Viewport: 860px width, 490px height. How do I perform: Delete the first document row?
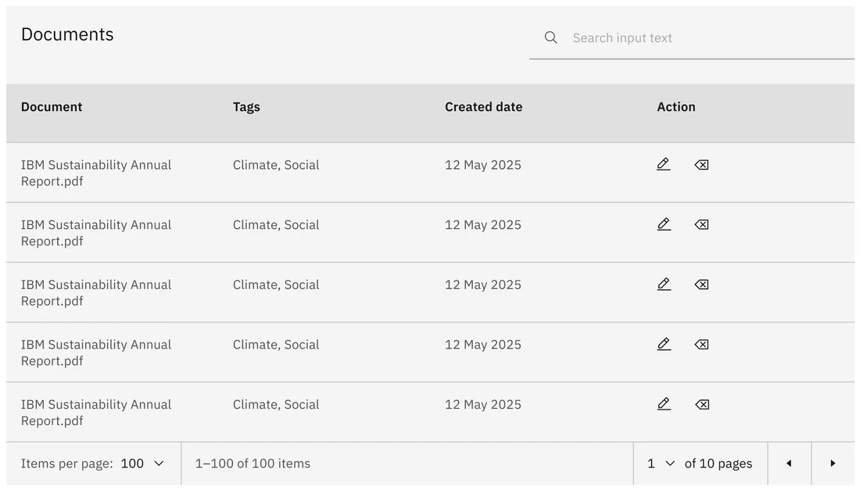click(701, 165)
